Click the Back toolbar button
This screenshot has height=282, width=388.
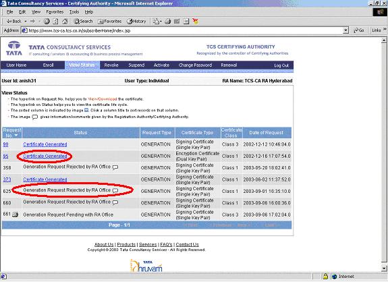(x=14, y=22)
